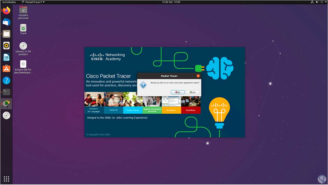The width and height of the screenshot is (328, 185).
Task: Launch Thunderbird mail from the dock
Action: pos(7,22)
